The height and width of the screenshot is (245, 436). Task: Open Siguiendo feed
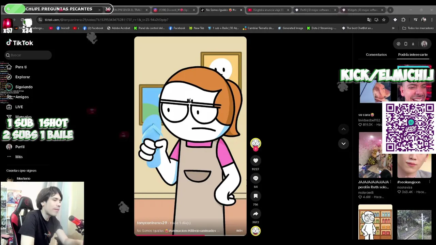[24, 87]
